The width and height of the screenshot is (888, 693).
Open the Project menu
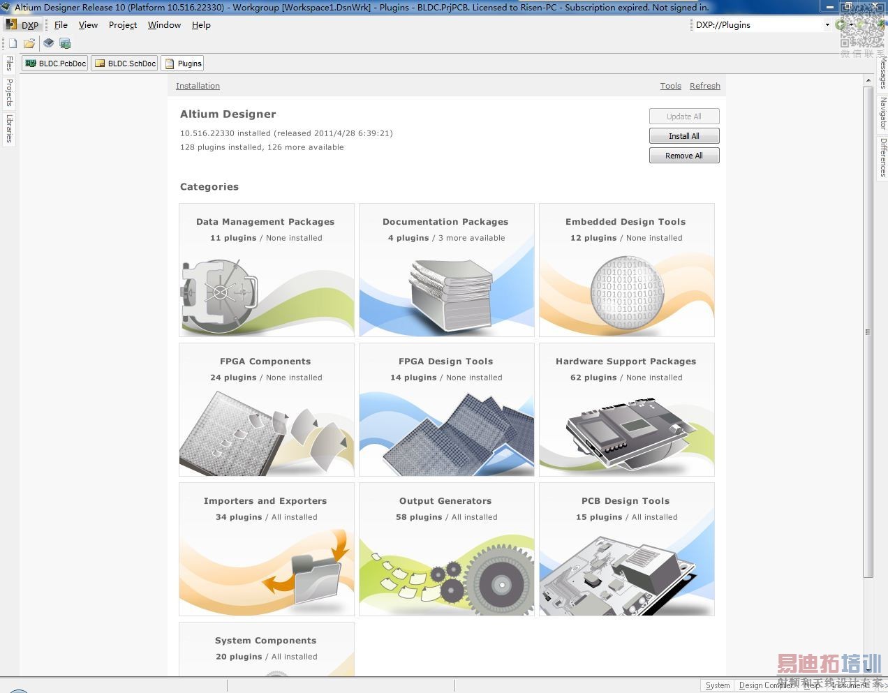[123, 24]
